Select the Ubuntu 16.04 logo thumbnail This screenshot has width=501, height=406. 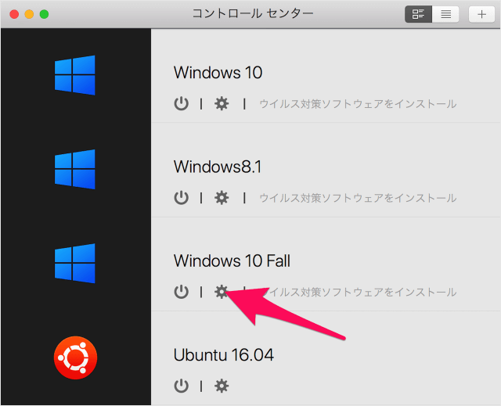[x=75, y=357]
